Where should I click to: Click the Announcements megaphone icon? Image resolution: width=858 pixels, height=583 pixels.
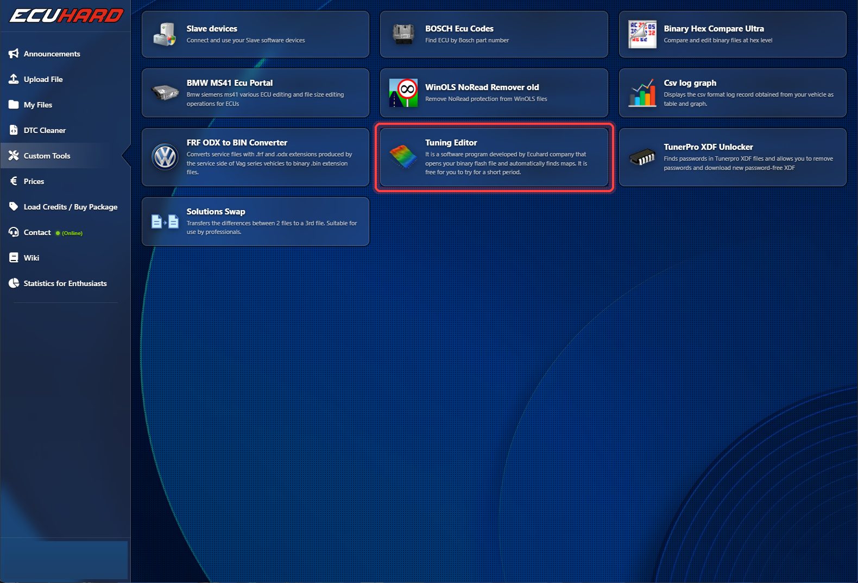[14, 54]
